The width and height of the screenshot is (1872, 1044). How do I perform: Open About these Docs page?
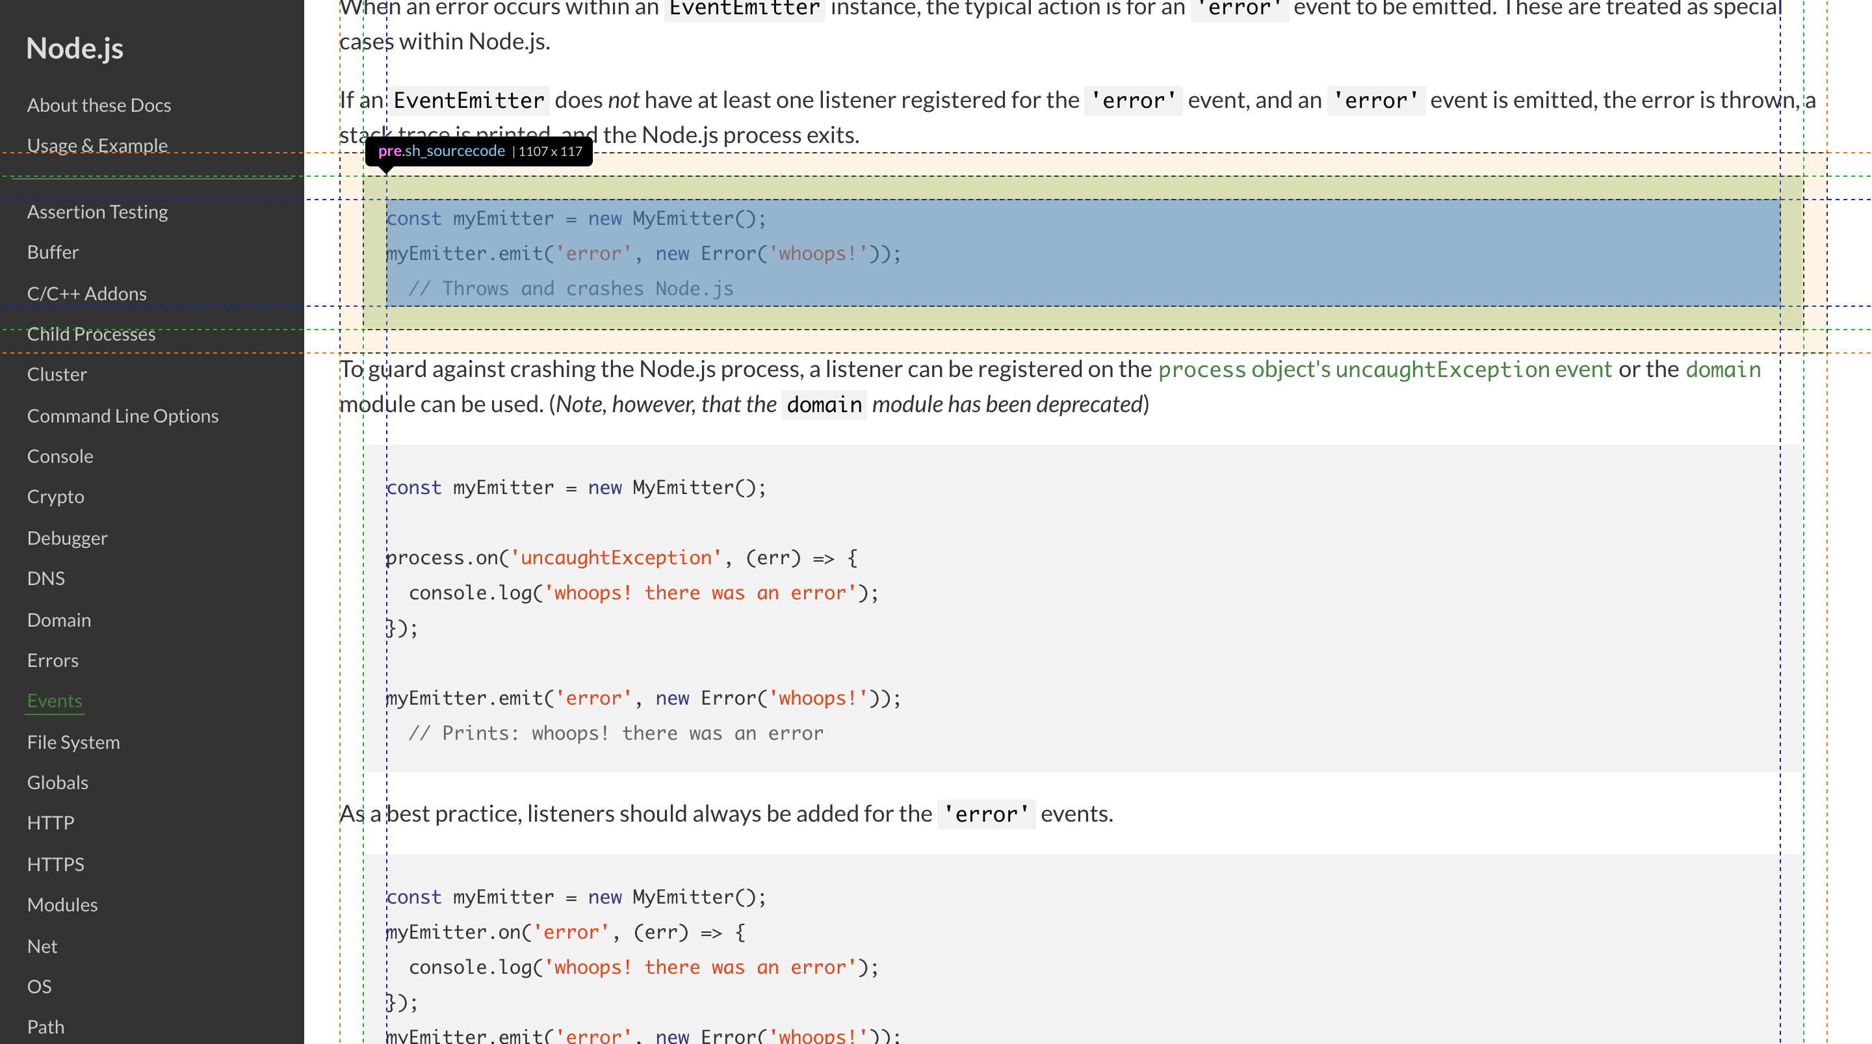point(99,105)
